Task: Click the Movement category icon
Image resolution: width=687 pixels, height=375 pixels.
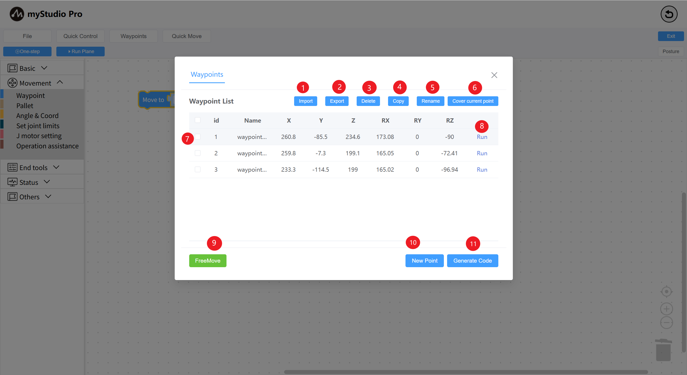Action: 12,83
